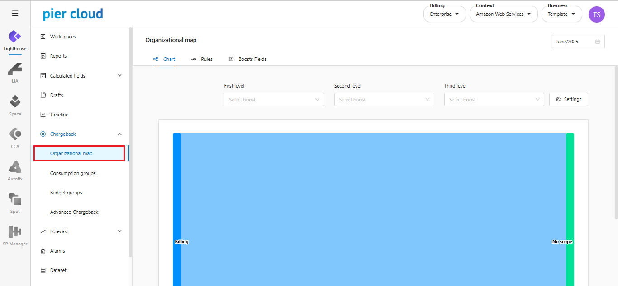Open the June/2025 date picker field
The width and height of the screenshot is (618, 286).
(577, 42)
